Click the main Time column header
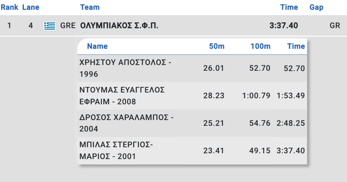Image resolution: width=347 pixels, height=182 pixels. tap(289, 7)
